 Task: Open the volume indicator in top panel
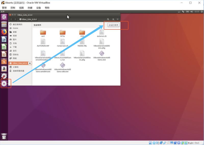pyautogui.click(x=191, y=12)
